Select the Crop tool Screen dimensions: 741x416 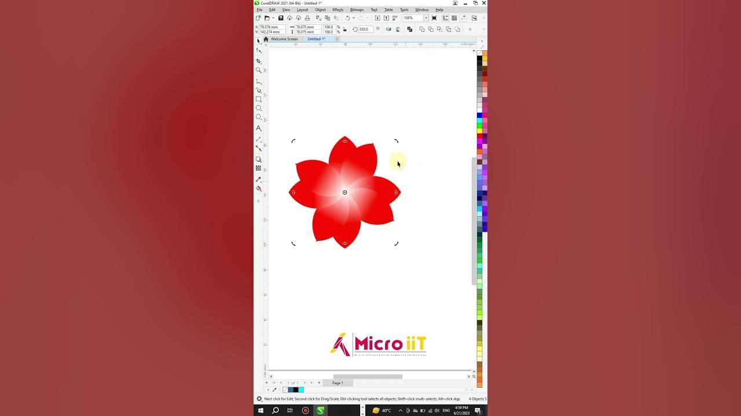tap(259, 61)
